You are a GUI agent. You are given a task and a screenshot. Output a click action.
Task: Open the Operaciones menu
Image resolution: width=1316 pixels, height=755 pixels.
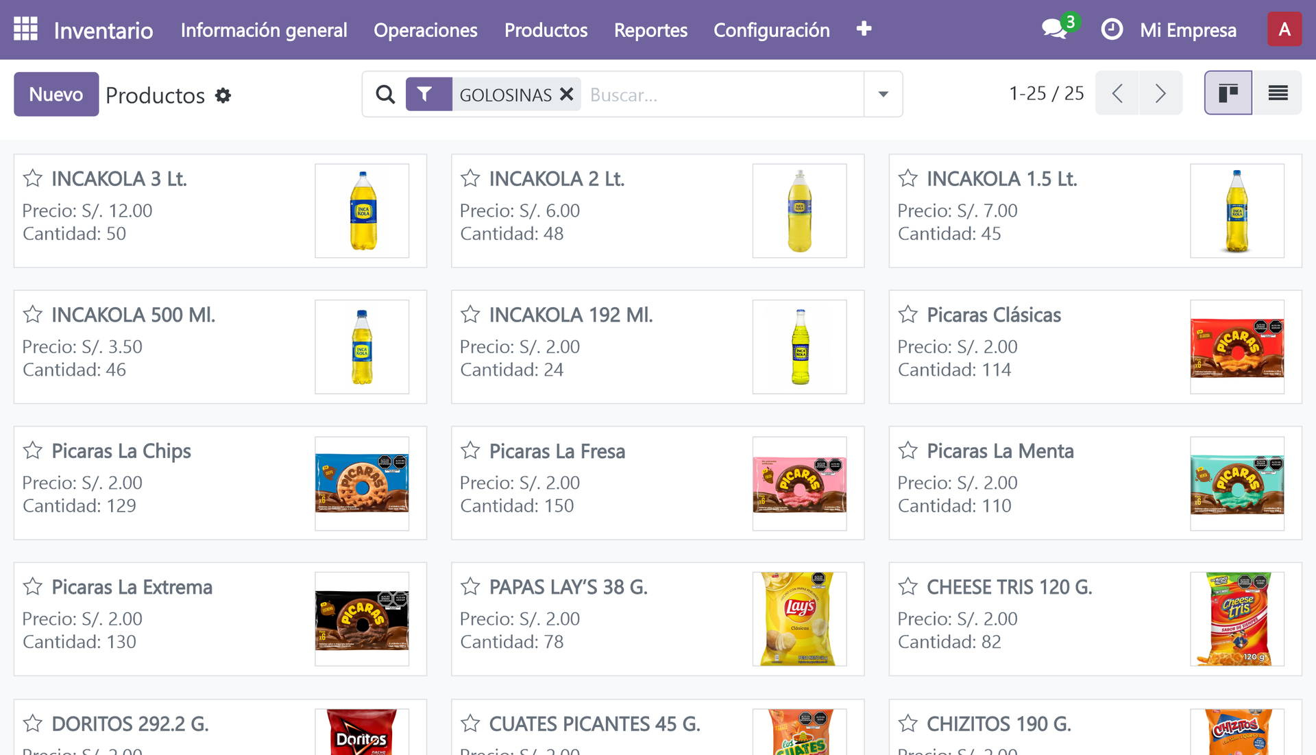click(x=425, y=30)
